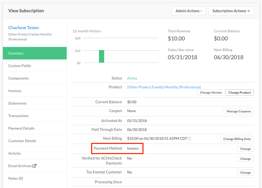Click the green bar in 12-month History chart
This screenshot has height=188, width=262.
[102, 56]
